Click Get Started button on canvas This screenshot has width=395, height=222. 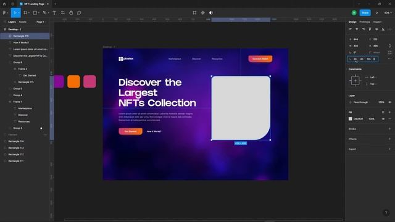pyautogui.click(x=130, y=131)
